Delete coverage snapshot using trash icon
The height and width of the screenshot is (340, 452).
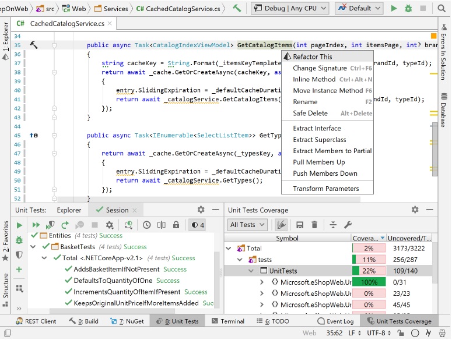pyautogui.click(x=314, y=225)
